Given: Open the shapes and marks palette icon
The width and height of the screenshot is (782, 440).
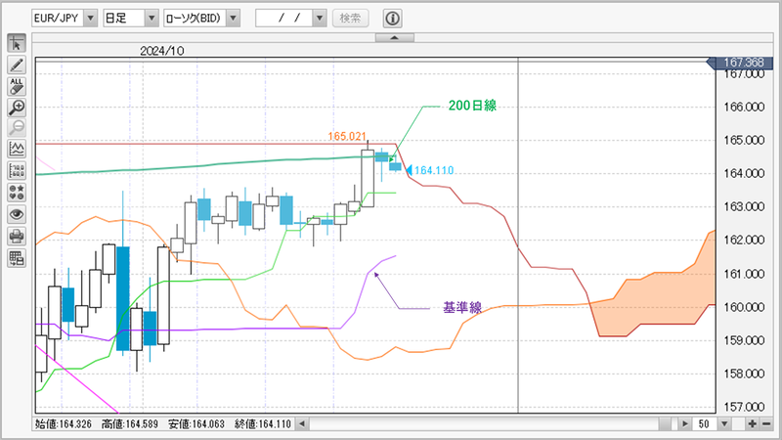Looking at the screenshot, I should pyautogui.click(x=17, y=192).
